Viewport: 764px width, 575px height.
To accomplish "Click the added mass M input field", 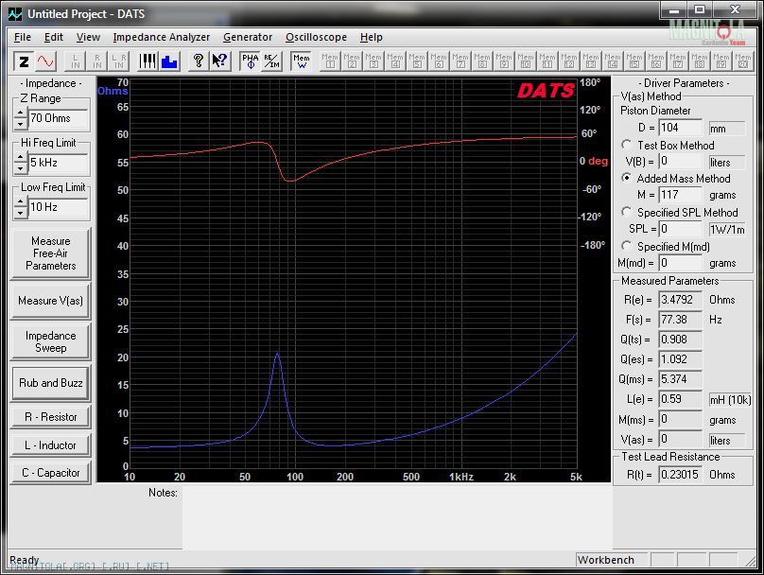I will click(680, 195).
